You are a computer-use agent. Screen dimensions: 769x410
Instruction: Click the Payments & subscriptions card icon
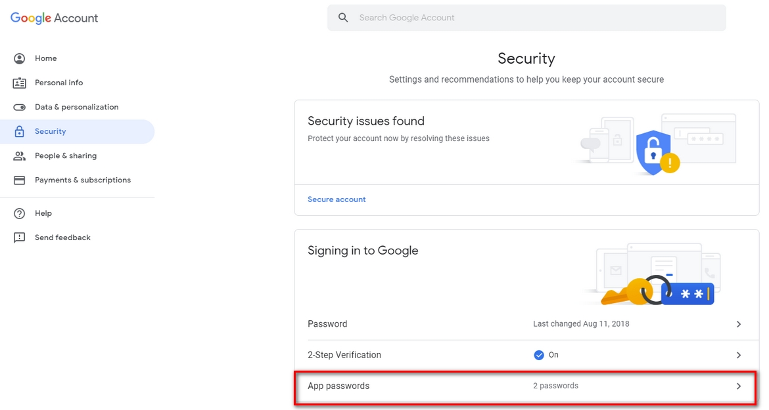pos(20,180)
